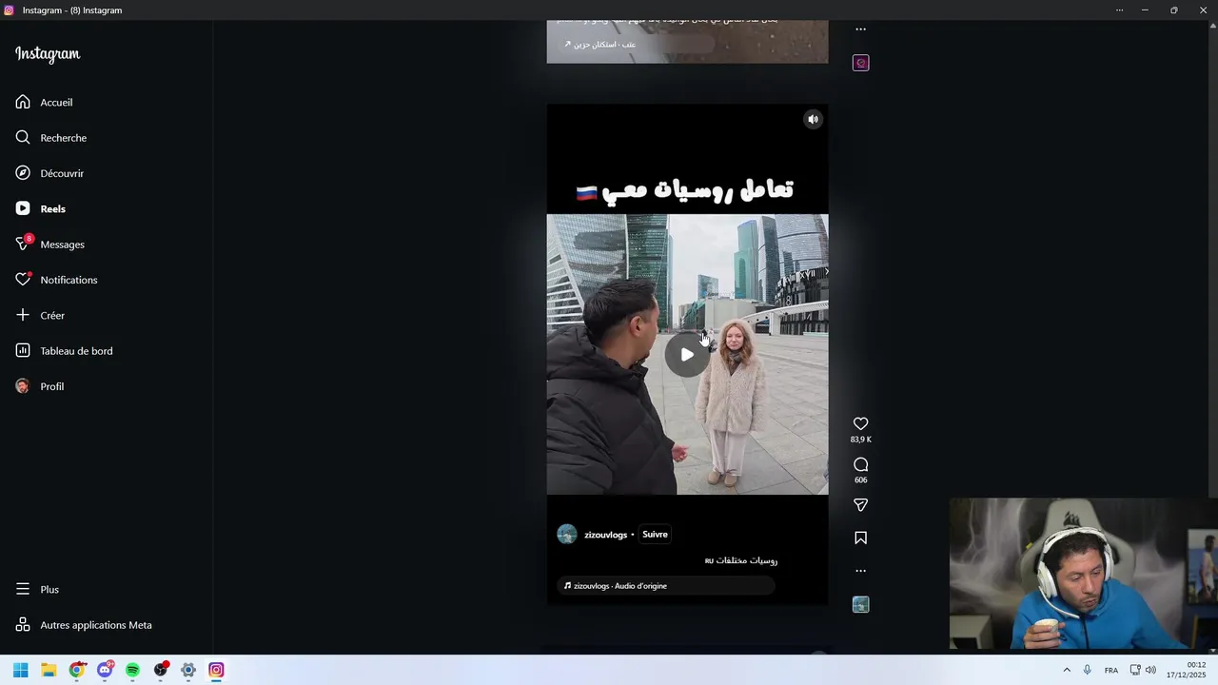
Task: Open Discord from the taskbar
Action: 105,670
